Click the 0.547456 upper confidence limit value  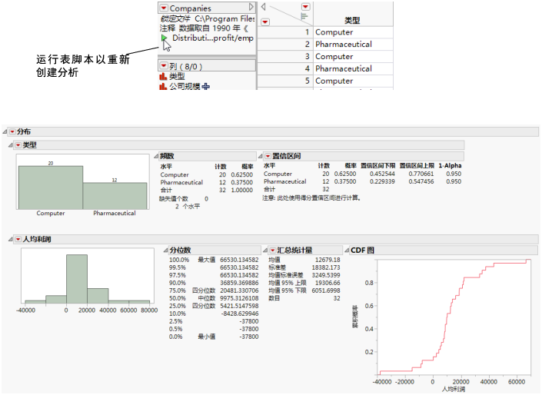[x=421, y=181]
